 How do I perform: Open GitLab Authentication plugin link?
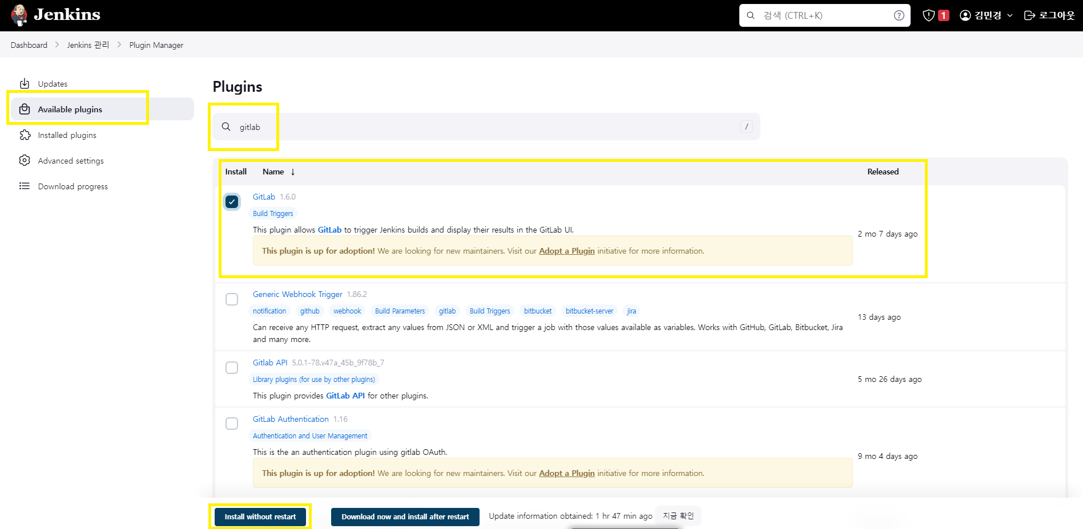click(291, 419)
